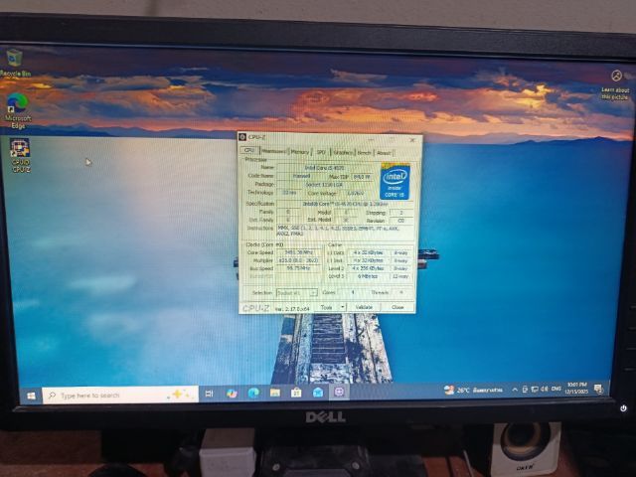Switch to the SPD tab
This screenshot has width=636, height=477.
(321, 152)
